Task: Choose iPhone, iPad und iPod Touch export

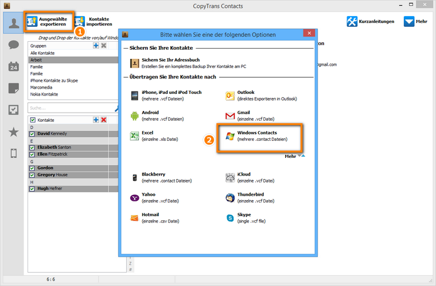Action: coord(166,96)
